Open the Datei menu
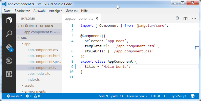This screenshot has width=201, height=101. (x=8, y=11)
